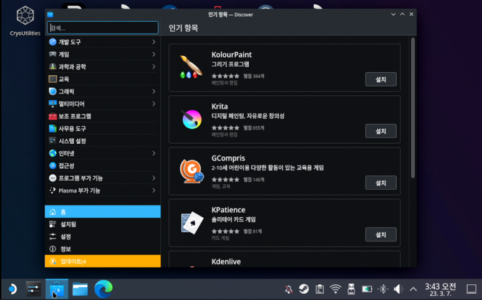Open the battery status tray icon

click(x=367, y=289)
